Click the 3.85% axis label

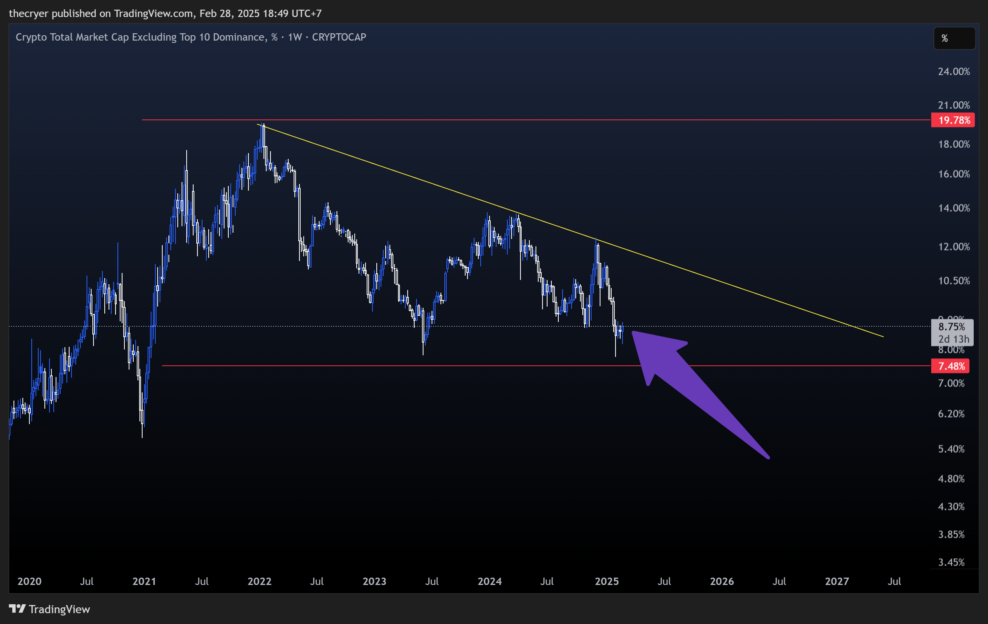click(951, 535)
